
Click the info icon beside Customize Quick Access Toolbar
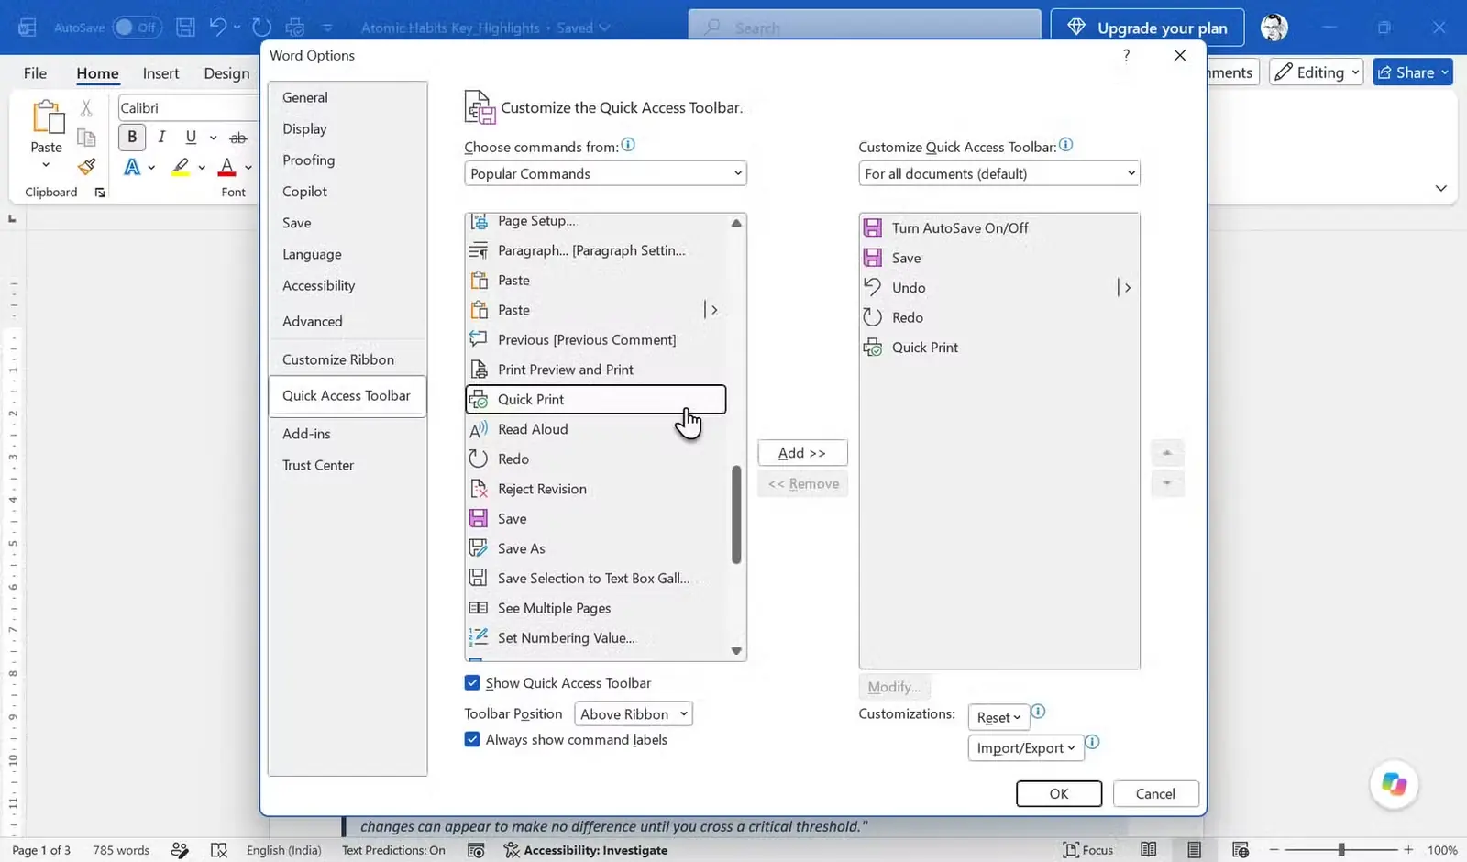(1065, 145)
